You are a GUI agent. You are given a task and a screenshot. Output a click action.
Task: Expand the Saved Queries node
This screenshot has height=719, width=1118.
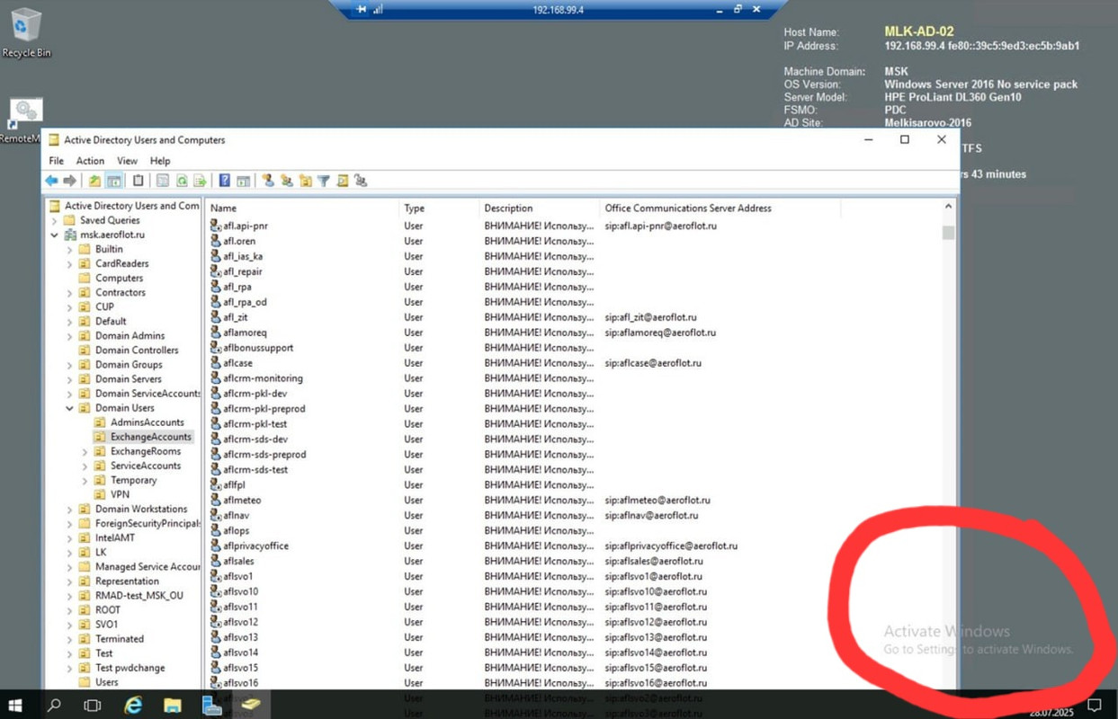pyautogui.click(x=55, y=220)
